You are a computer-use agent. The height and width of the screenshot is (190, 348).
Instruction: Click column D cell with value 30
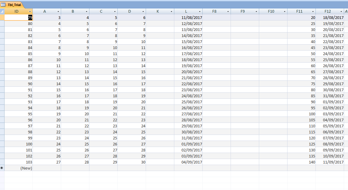(132, 162)
